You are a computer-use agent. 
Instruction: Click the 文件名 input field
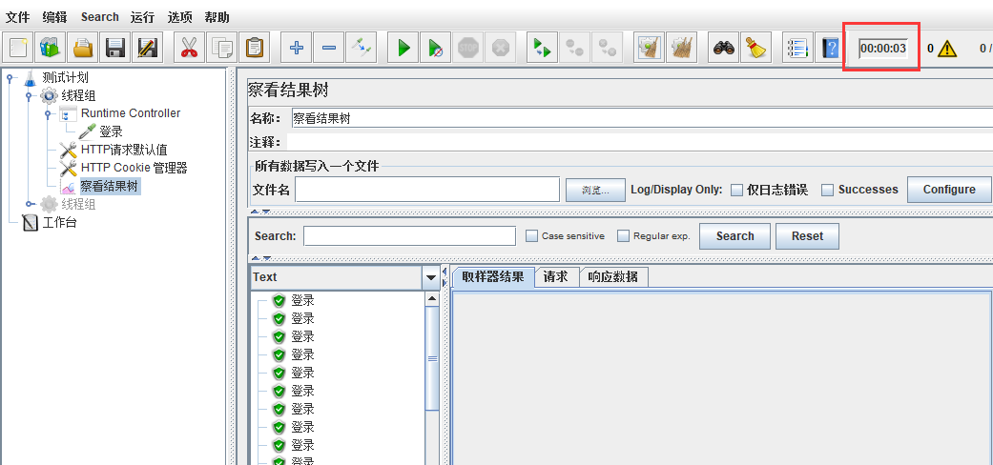tap(426, 190)
